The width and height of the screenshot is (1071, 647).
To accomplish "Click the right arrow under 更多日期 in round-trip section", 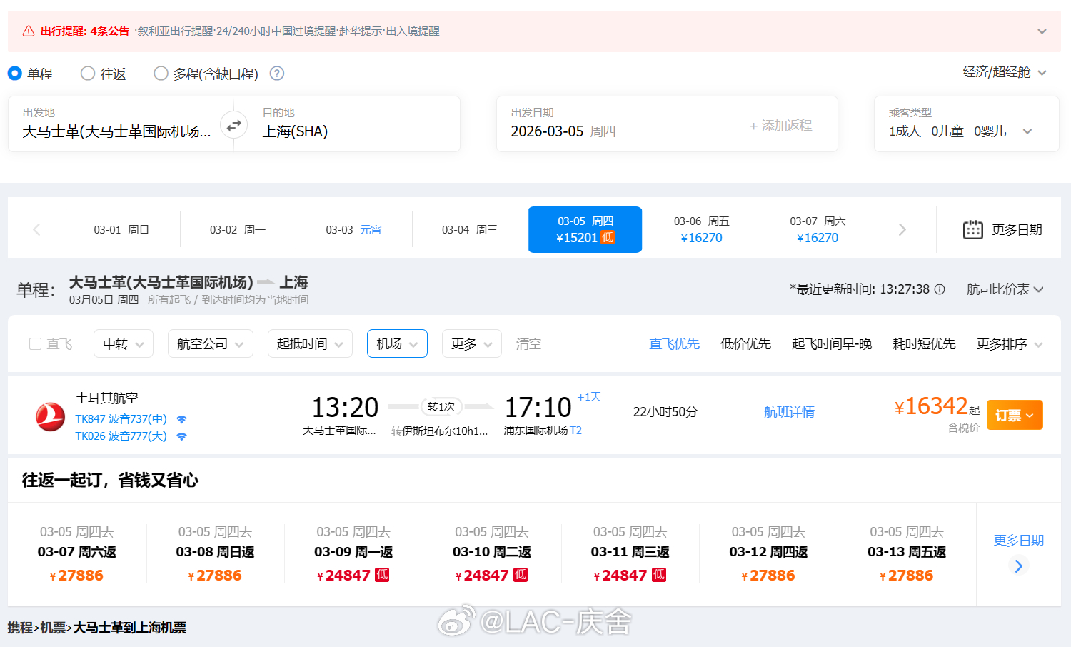I will point(1019,566).
